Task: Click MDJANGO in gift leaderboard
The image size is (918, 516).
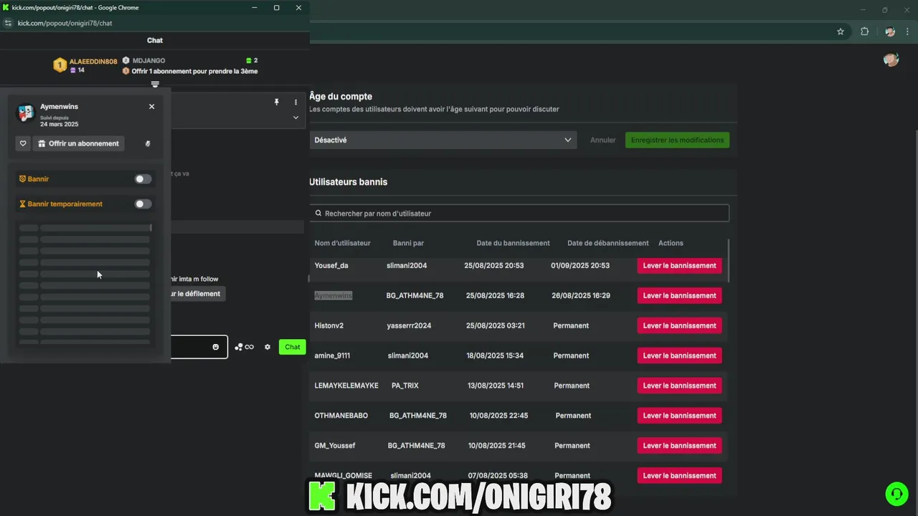Action: 148,61
